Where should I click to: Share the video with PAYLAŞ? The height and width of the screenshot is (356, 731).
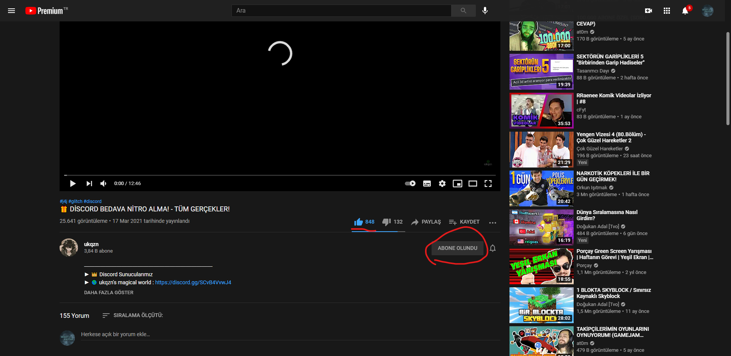(x=426, y=222)
